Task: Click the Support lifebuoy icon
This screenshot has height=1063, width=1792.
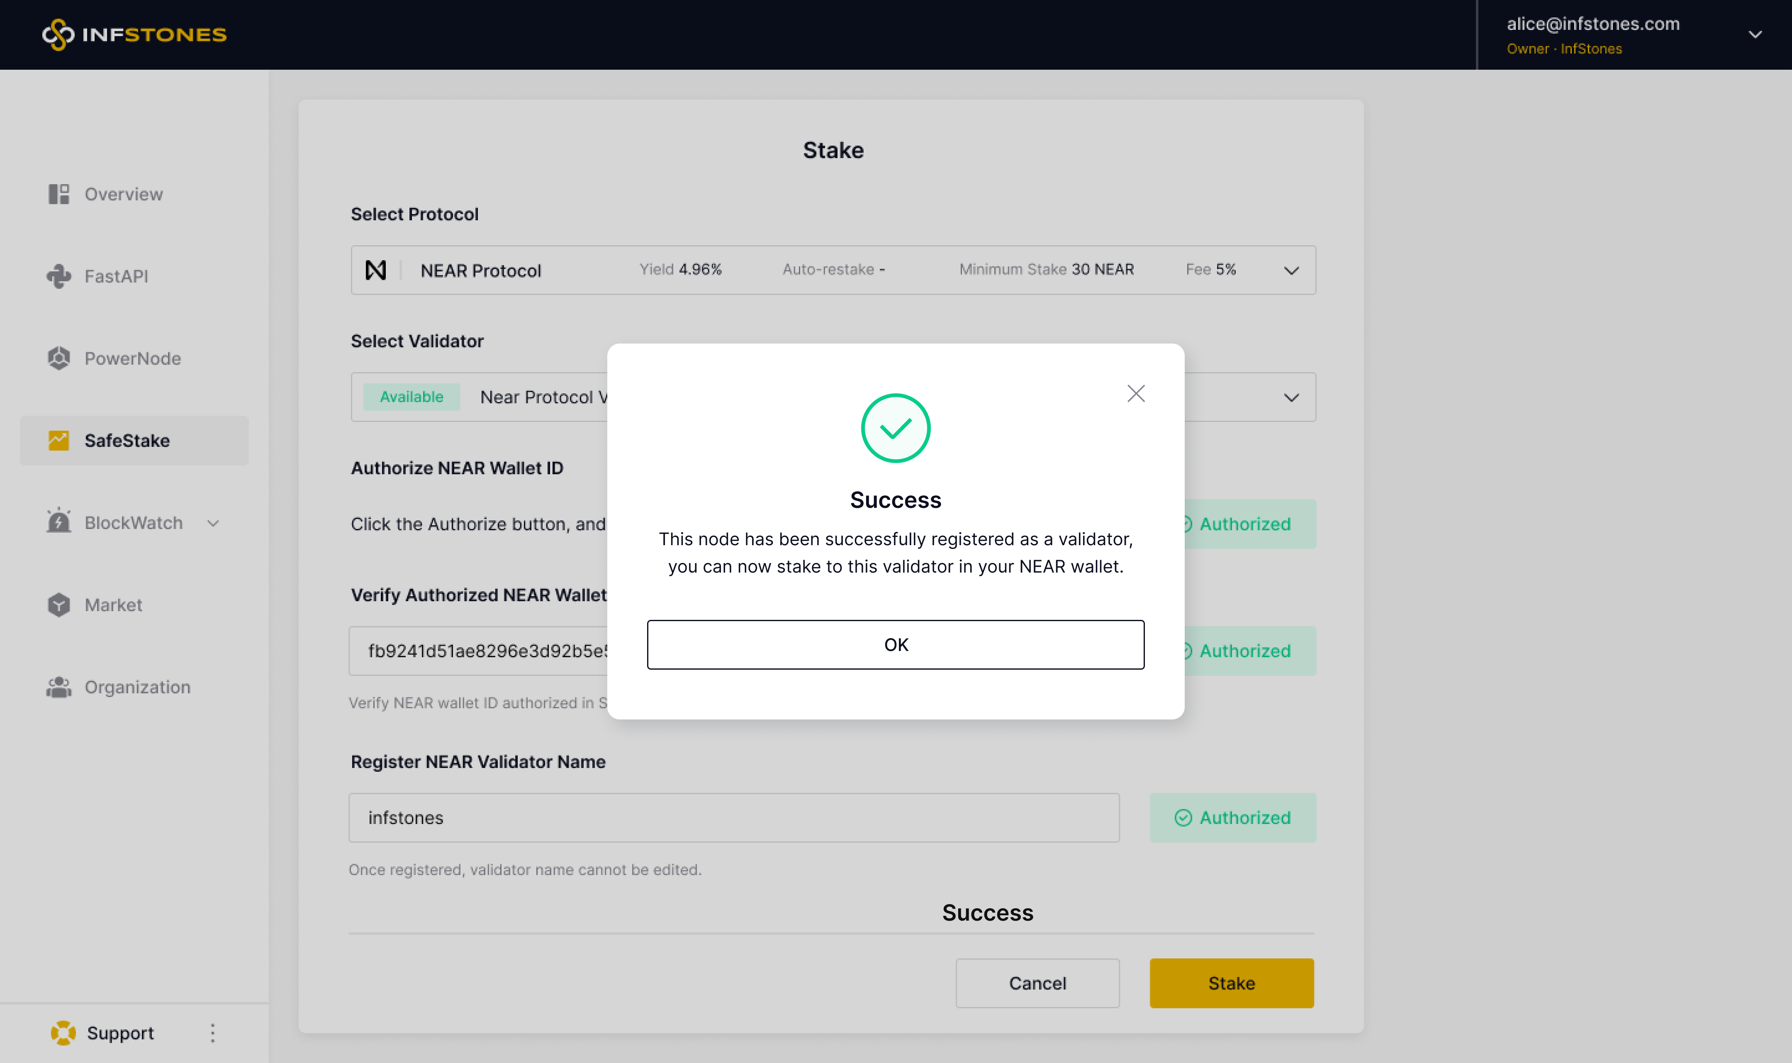Action: (63, 1033)
